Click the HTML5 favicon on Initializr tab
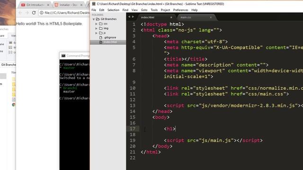 pyautogui.click(x=56, y=5)
